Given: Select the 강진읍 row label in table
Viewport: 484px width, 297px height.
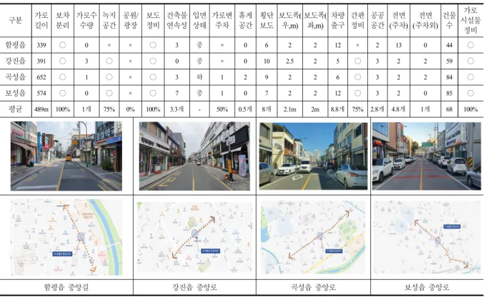Looking at the screenshot, I should pos(16,61).
